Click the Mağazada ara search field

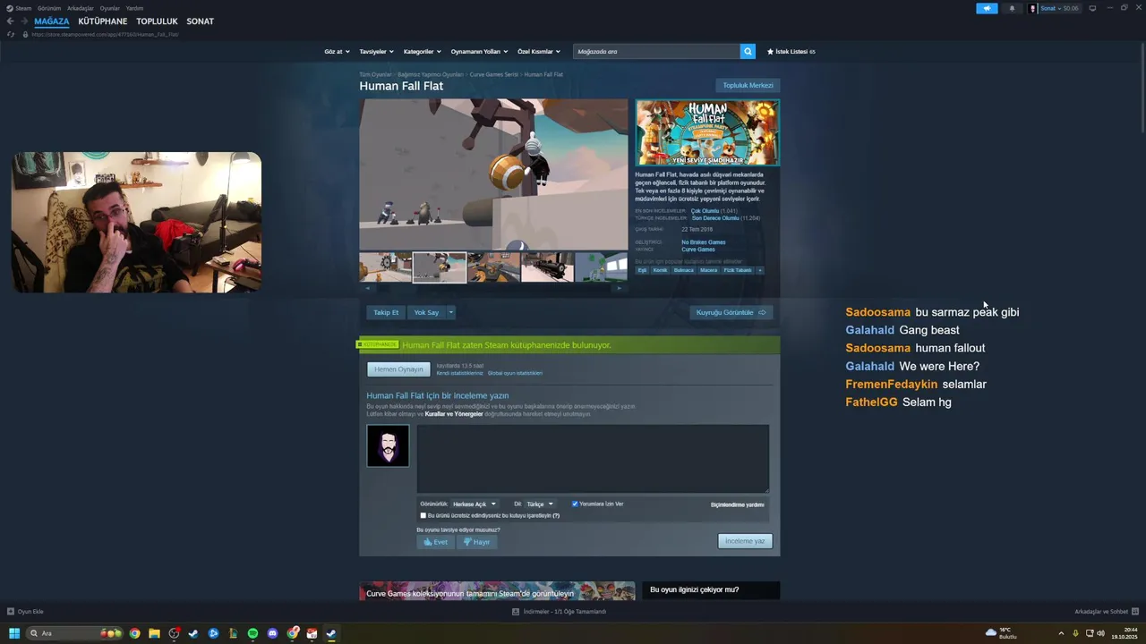657,51
